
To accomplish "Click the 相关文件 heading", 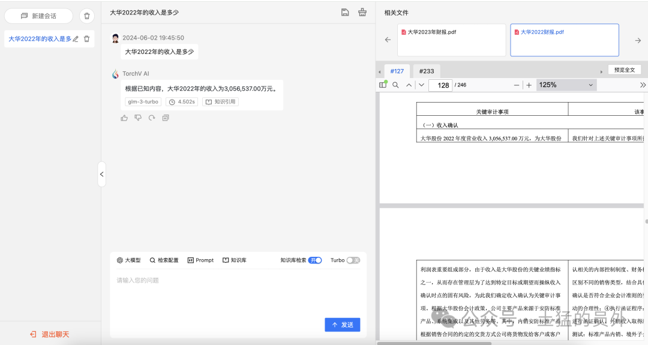I will coord(397,13).
